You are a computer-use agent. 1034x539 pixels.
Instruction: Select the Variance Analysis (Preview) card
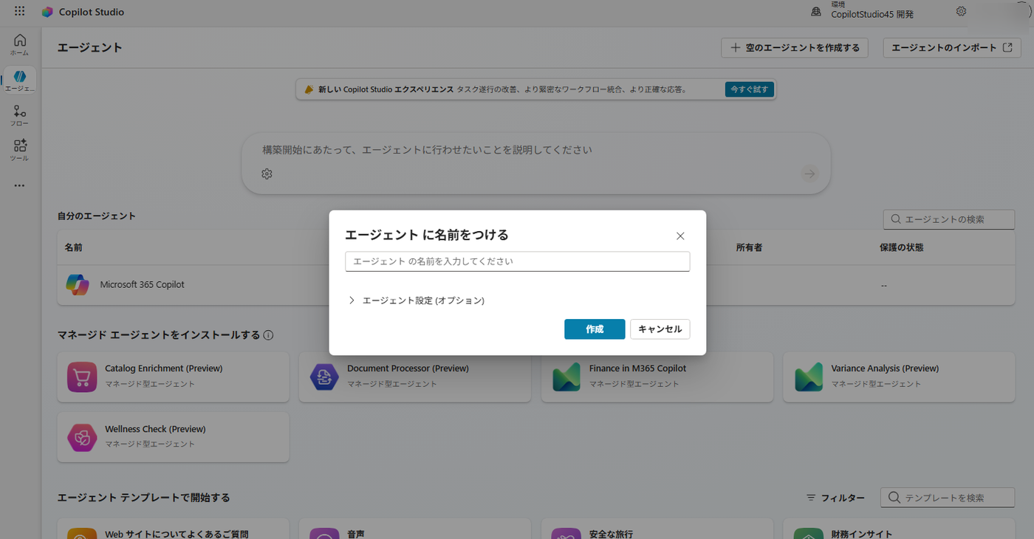(x=900, y=377)
